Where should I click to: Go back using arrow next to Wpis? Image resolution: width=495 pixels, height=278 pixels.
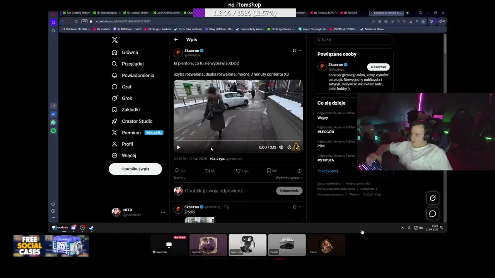click(x=176, y=39)
